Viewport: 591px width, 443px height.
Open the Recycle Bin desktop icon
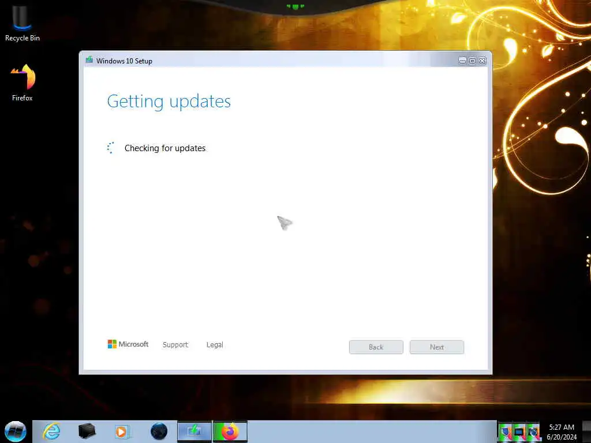(x=22, y=22)
